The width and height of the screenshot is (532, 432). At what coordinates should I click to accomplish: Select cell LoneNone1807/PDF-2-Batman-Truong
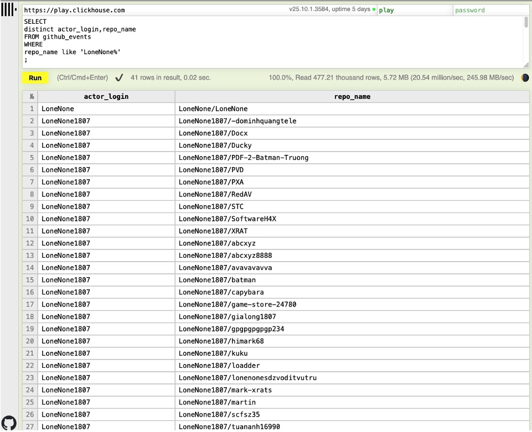tap(352, 158)
